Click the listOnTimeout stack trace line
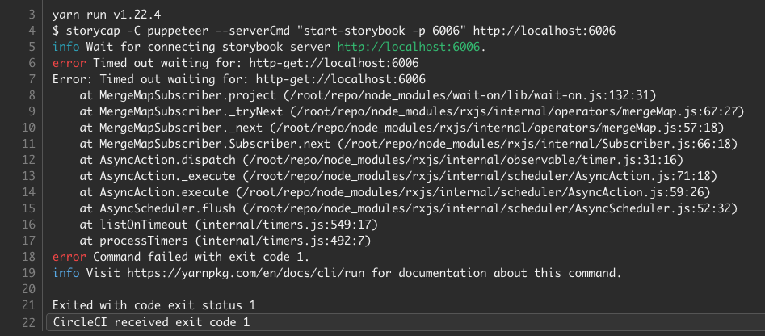Screen dimensions: 765x336 (x=229, y=225)
